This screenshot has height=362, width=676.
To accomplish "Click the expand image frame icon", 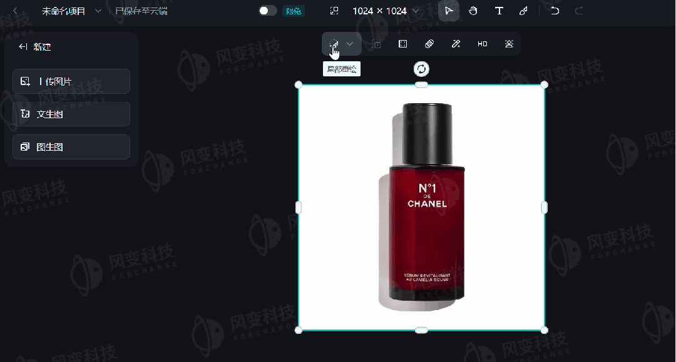I will point(403,44).
